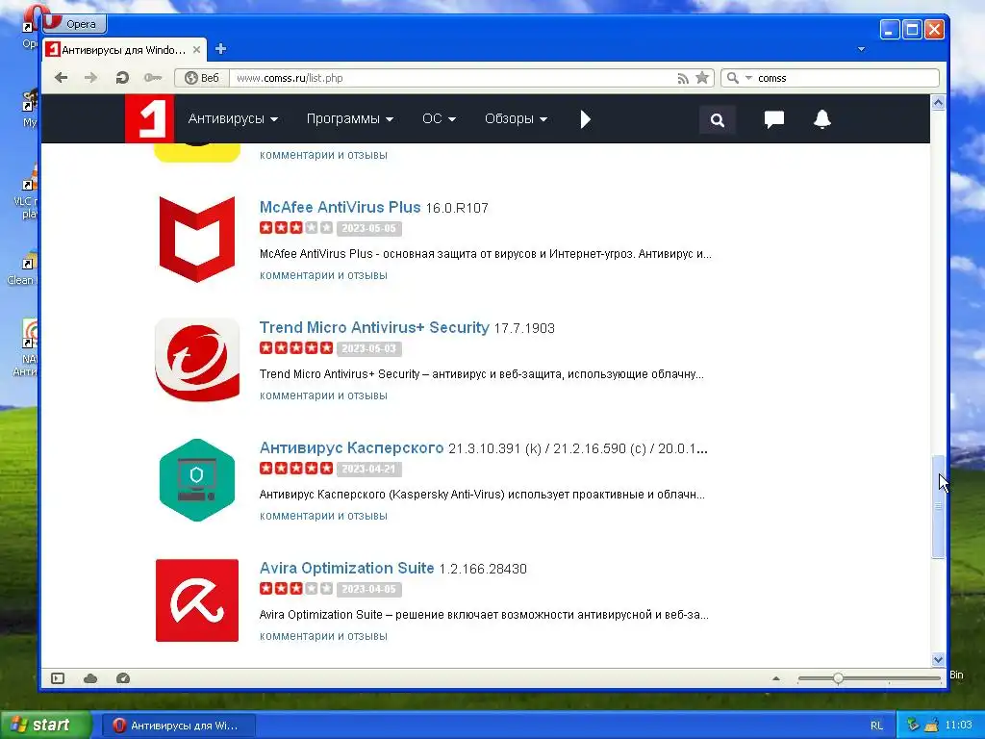Image resolution: width=985 pixels, height=739 pixels.
Task: Click McAfee star rating
Action: pyautogui.click(x=296, y=227)
